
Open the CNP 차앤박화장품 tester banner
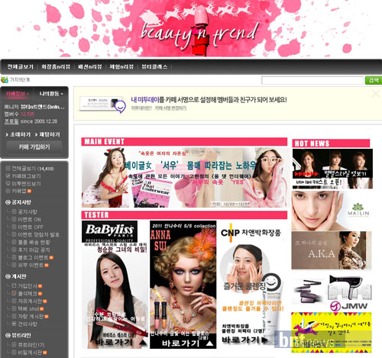[252, 285]
